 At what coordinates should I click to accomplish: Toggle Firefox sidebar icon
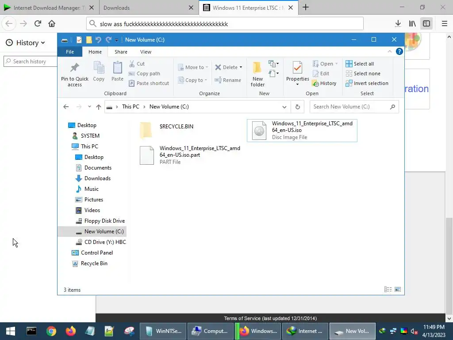[426, 23]
